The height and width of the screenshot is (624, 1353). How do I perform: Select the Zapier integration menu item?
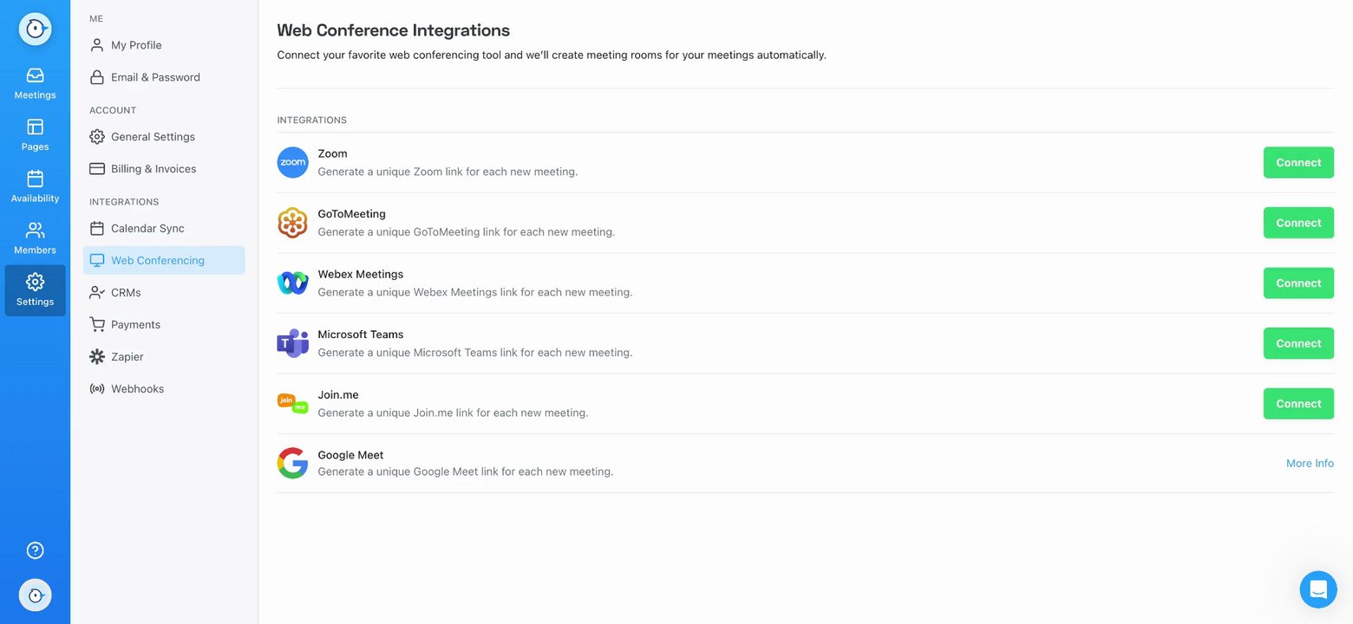pyautogui.click(x=127, y=357)
